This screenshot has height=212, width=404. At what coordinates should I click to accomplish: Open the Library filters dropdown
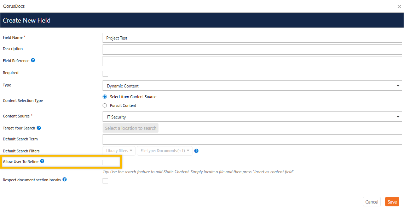(x=119, y=151)
